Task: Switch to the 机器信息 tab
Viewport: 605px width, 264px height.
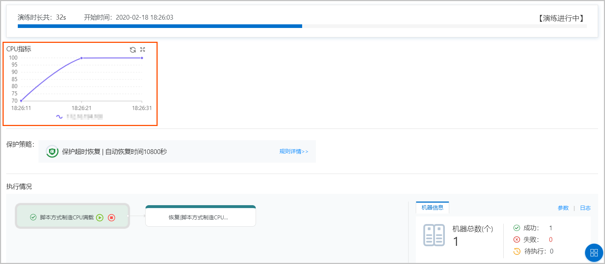Action: coord(432,208)
